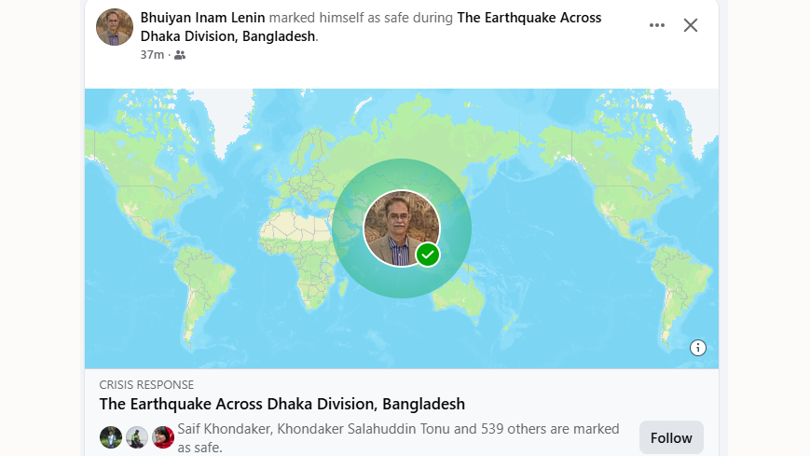
Task: Click the first small avatar in safe list
Action: click(111, 437)
